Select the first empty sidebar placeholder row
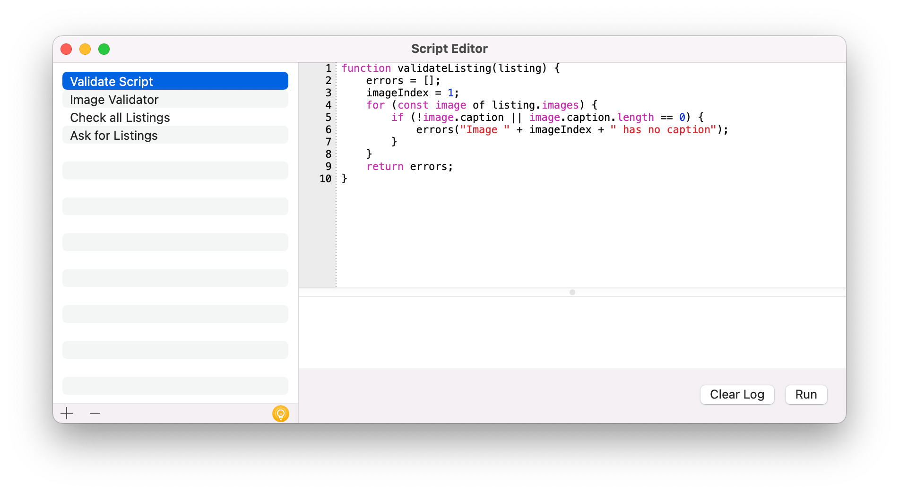 point(175,170)
